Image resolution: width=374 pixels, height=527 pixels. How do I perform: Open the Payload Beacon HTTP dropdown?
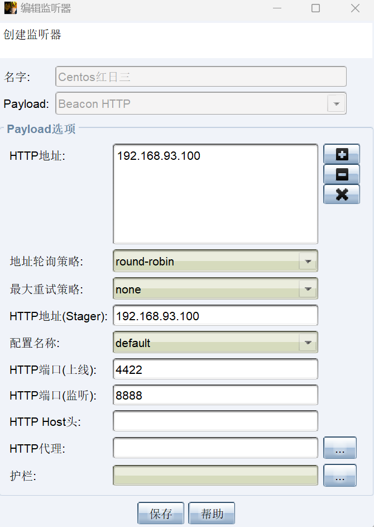pyautogui.click(x=336, y=103)
